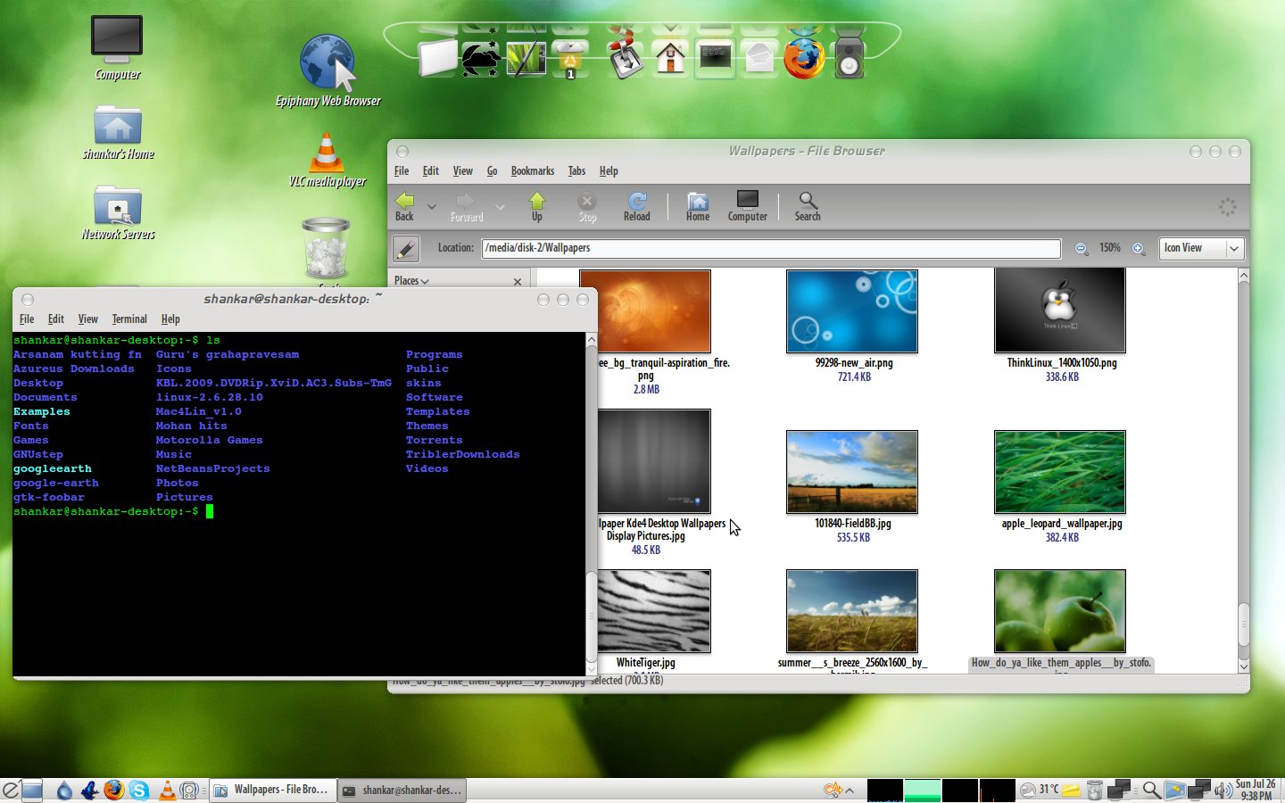The height and width of the screenshot is (803, 1285).
Task: Open Tabs menu in File Browser
Action: tap(576, 171)
